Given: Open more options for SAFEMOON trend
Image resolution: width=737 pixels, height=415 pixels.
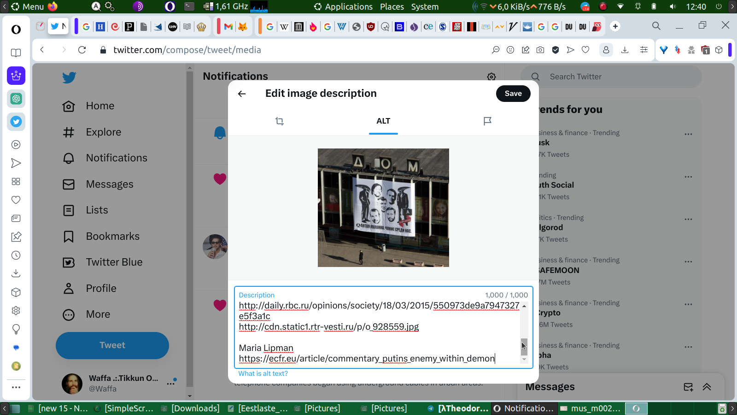Looking at the screenshot, I should (x=688, y=261).
